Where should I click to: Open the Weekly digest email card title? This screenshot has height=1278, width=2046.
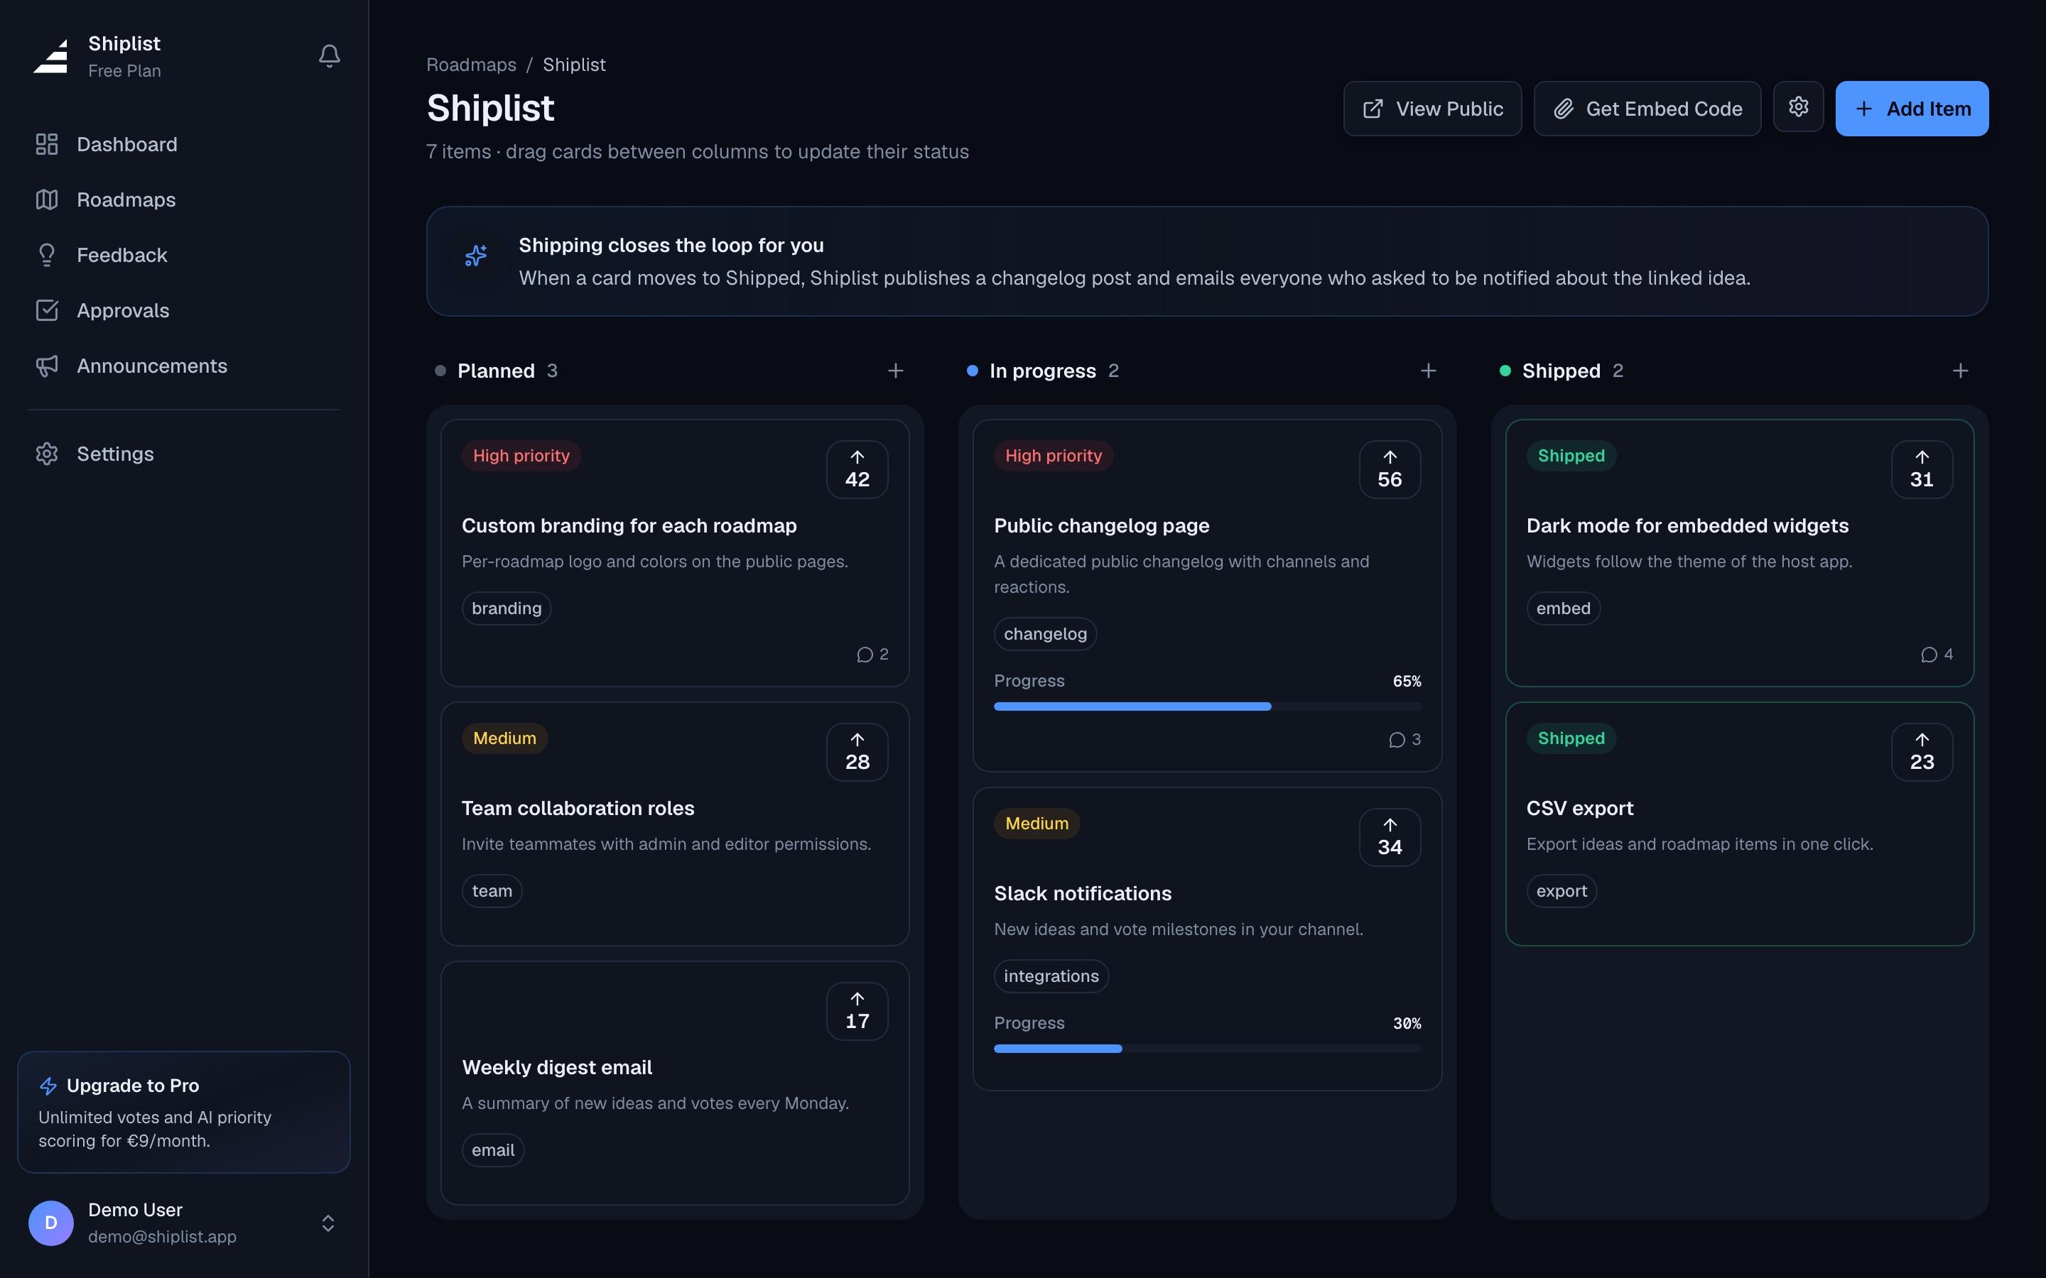[x=557, y=1068]
